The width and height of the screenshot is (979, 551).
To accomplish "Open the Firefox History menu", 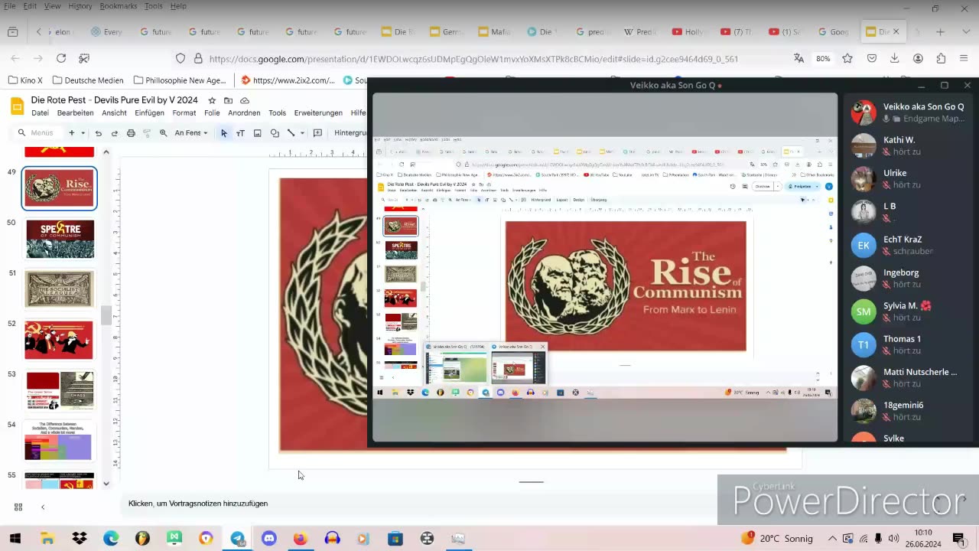I will click(80, 6).
